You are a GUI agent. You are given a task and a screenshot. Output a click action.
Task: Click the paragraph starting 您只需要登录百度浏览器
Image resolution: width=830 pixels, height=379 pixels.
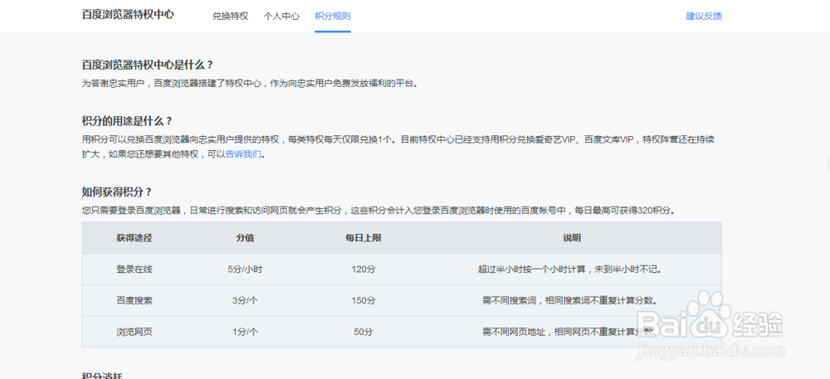click(x=378, y=211)
